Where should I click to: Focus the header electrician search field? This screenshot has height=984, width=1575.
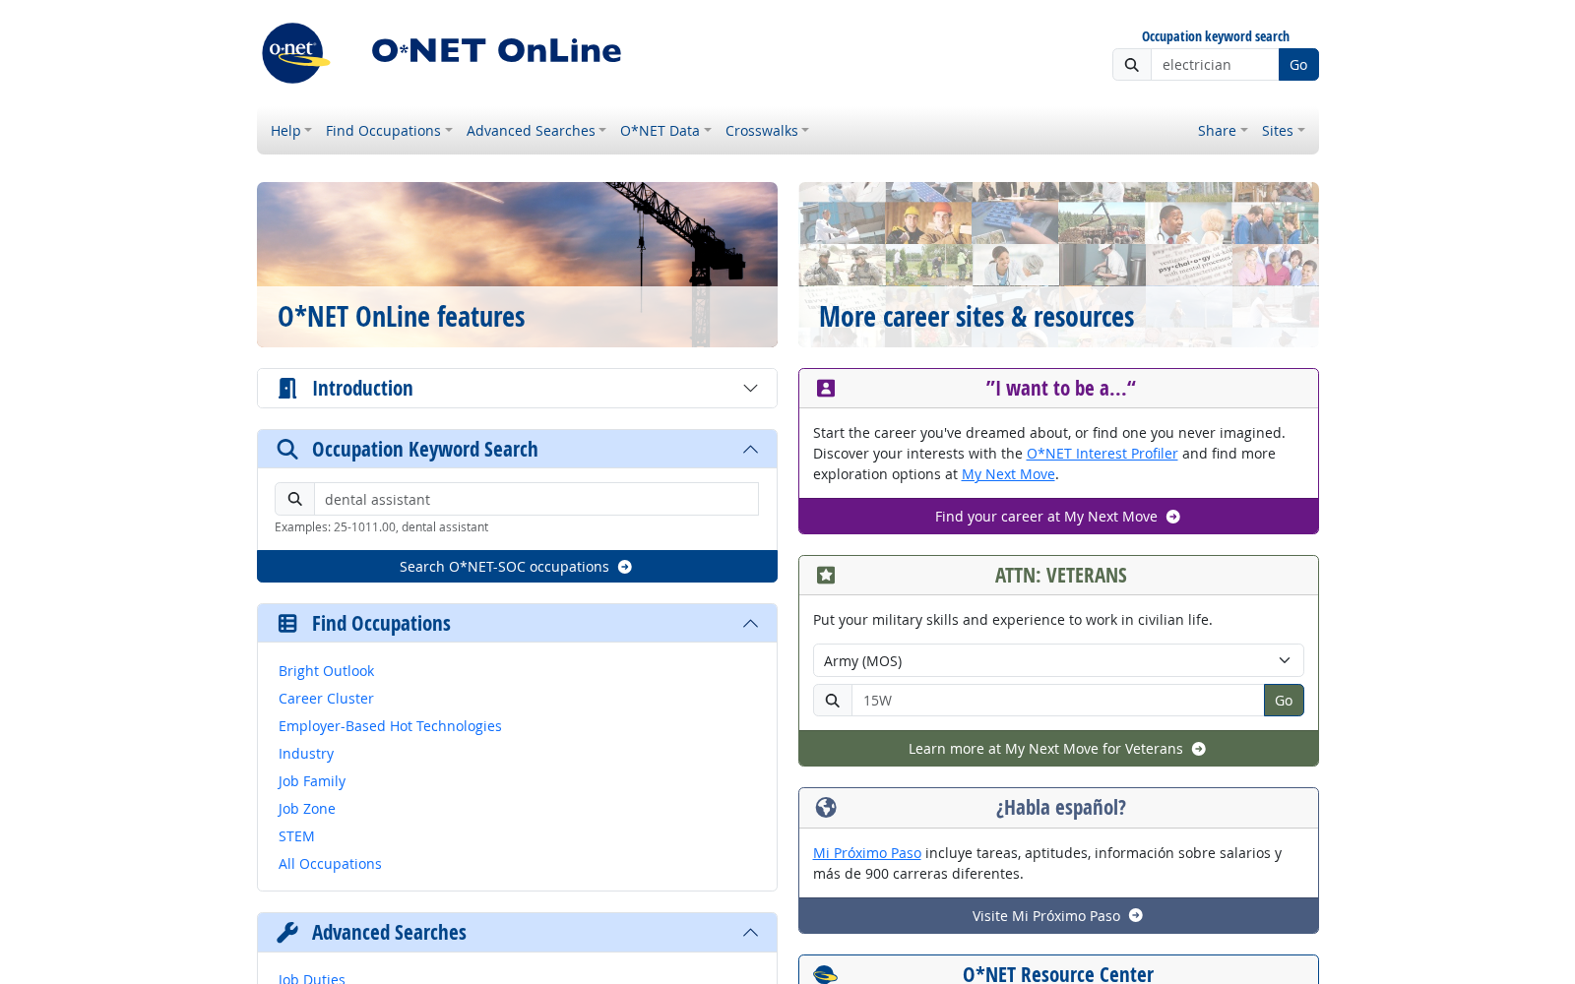1215,65
